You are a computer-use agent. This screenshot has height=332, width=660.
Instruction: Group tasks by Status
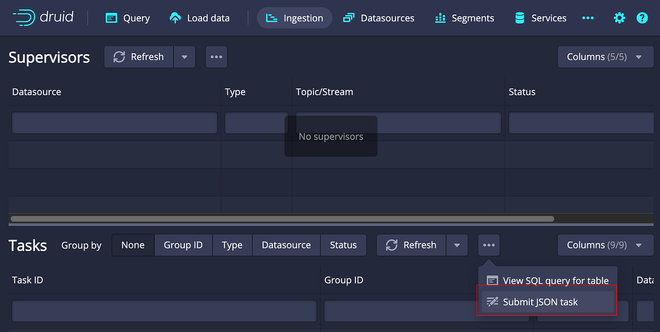(343, 245)
